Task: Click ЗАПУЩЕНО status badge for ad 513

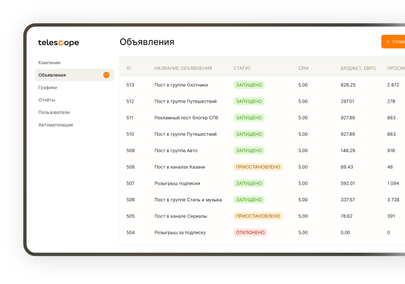Action: click(249, 85)
